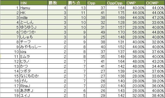This screenshot has height=98, width=165.
Task: Click ししゃも's Opp value 25
Action: click(96, 37)
